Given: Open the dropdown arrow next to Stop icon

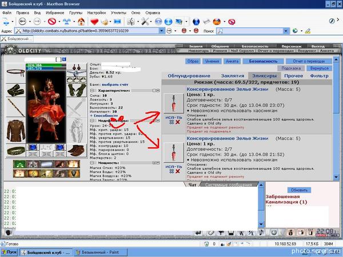Looking at the screenshot, I should [x=59, y=22].
